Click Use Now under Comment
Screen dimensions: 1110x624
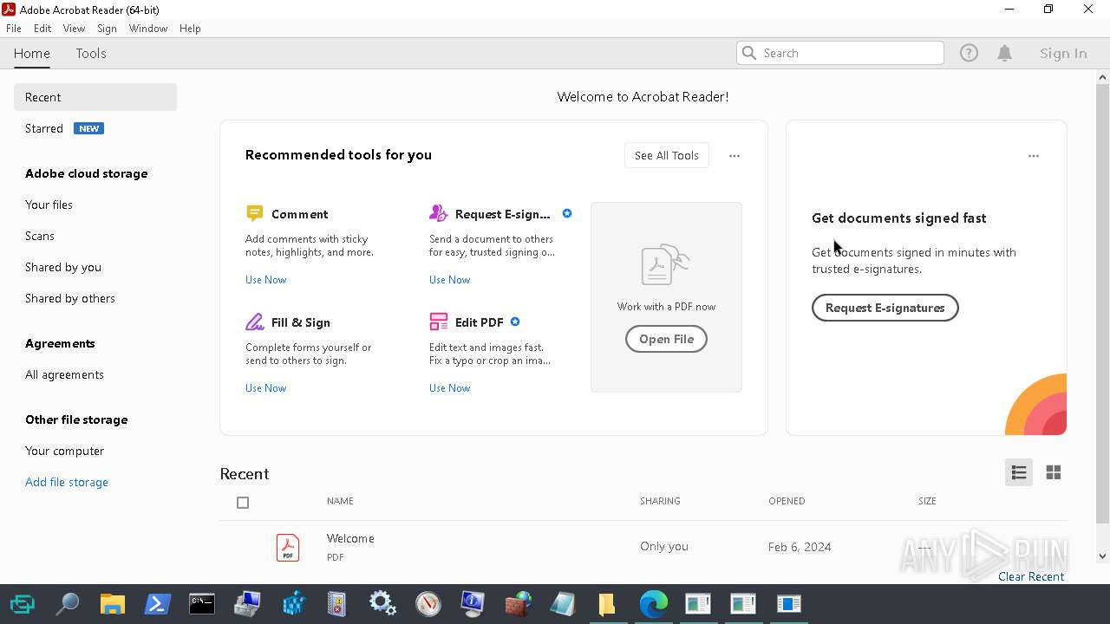point(265,280)
